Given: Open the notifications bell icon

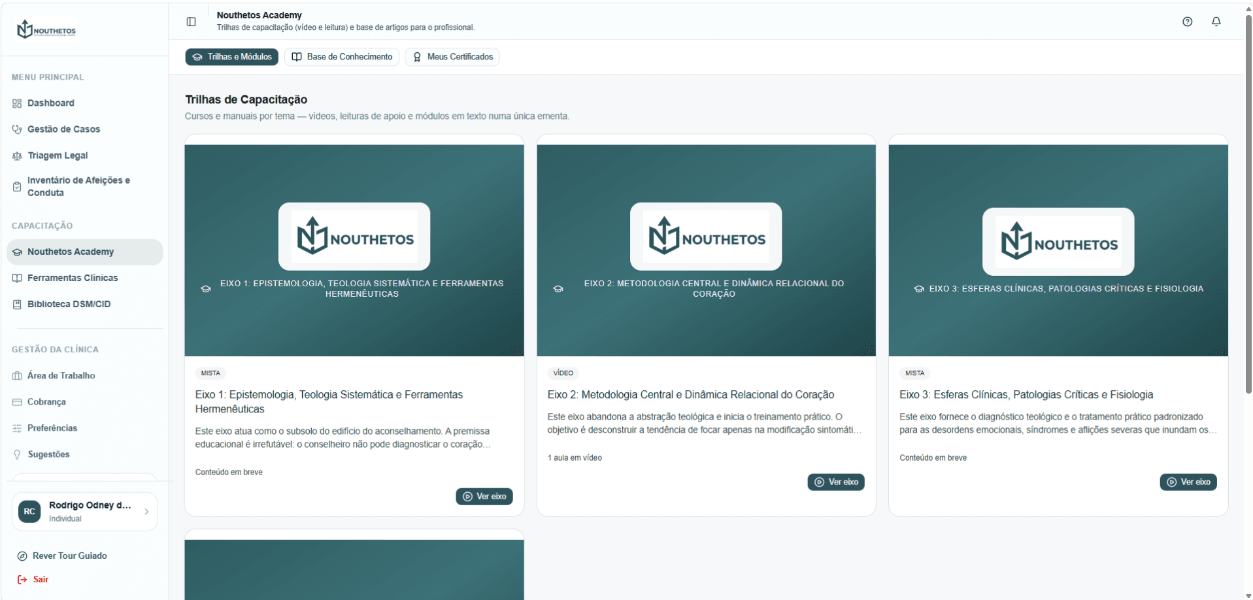Looking at the screenshot, I should click(x=1216, y=22).
